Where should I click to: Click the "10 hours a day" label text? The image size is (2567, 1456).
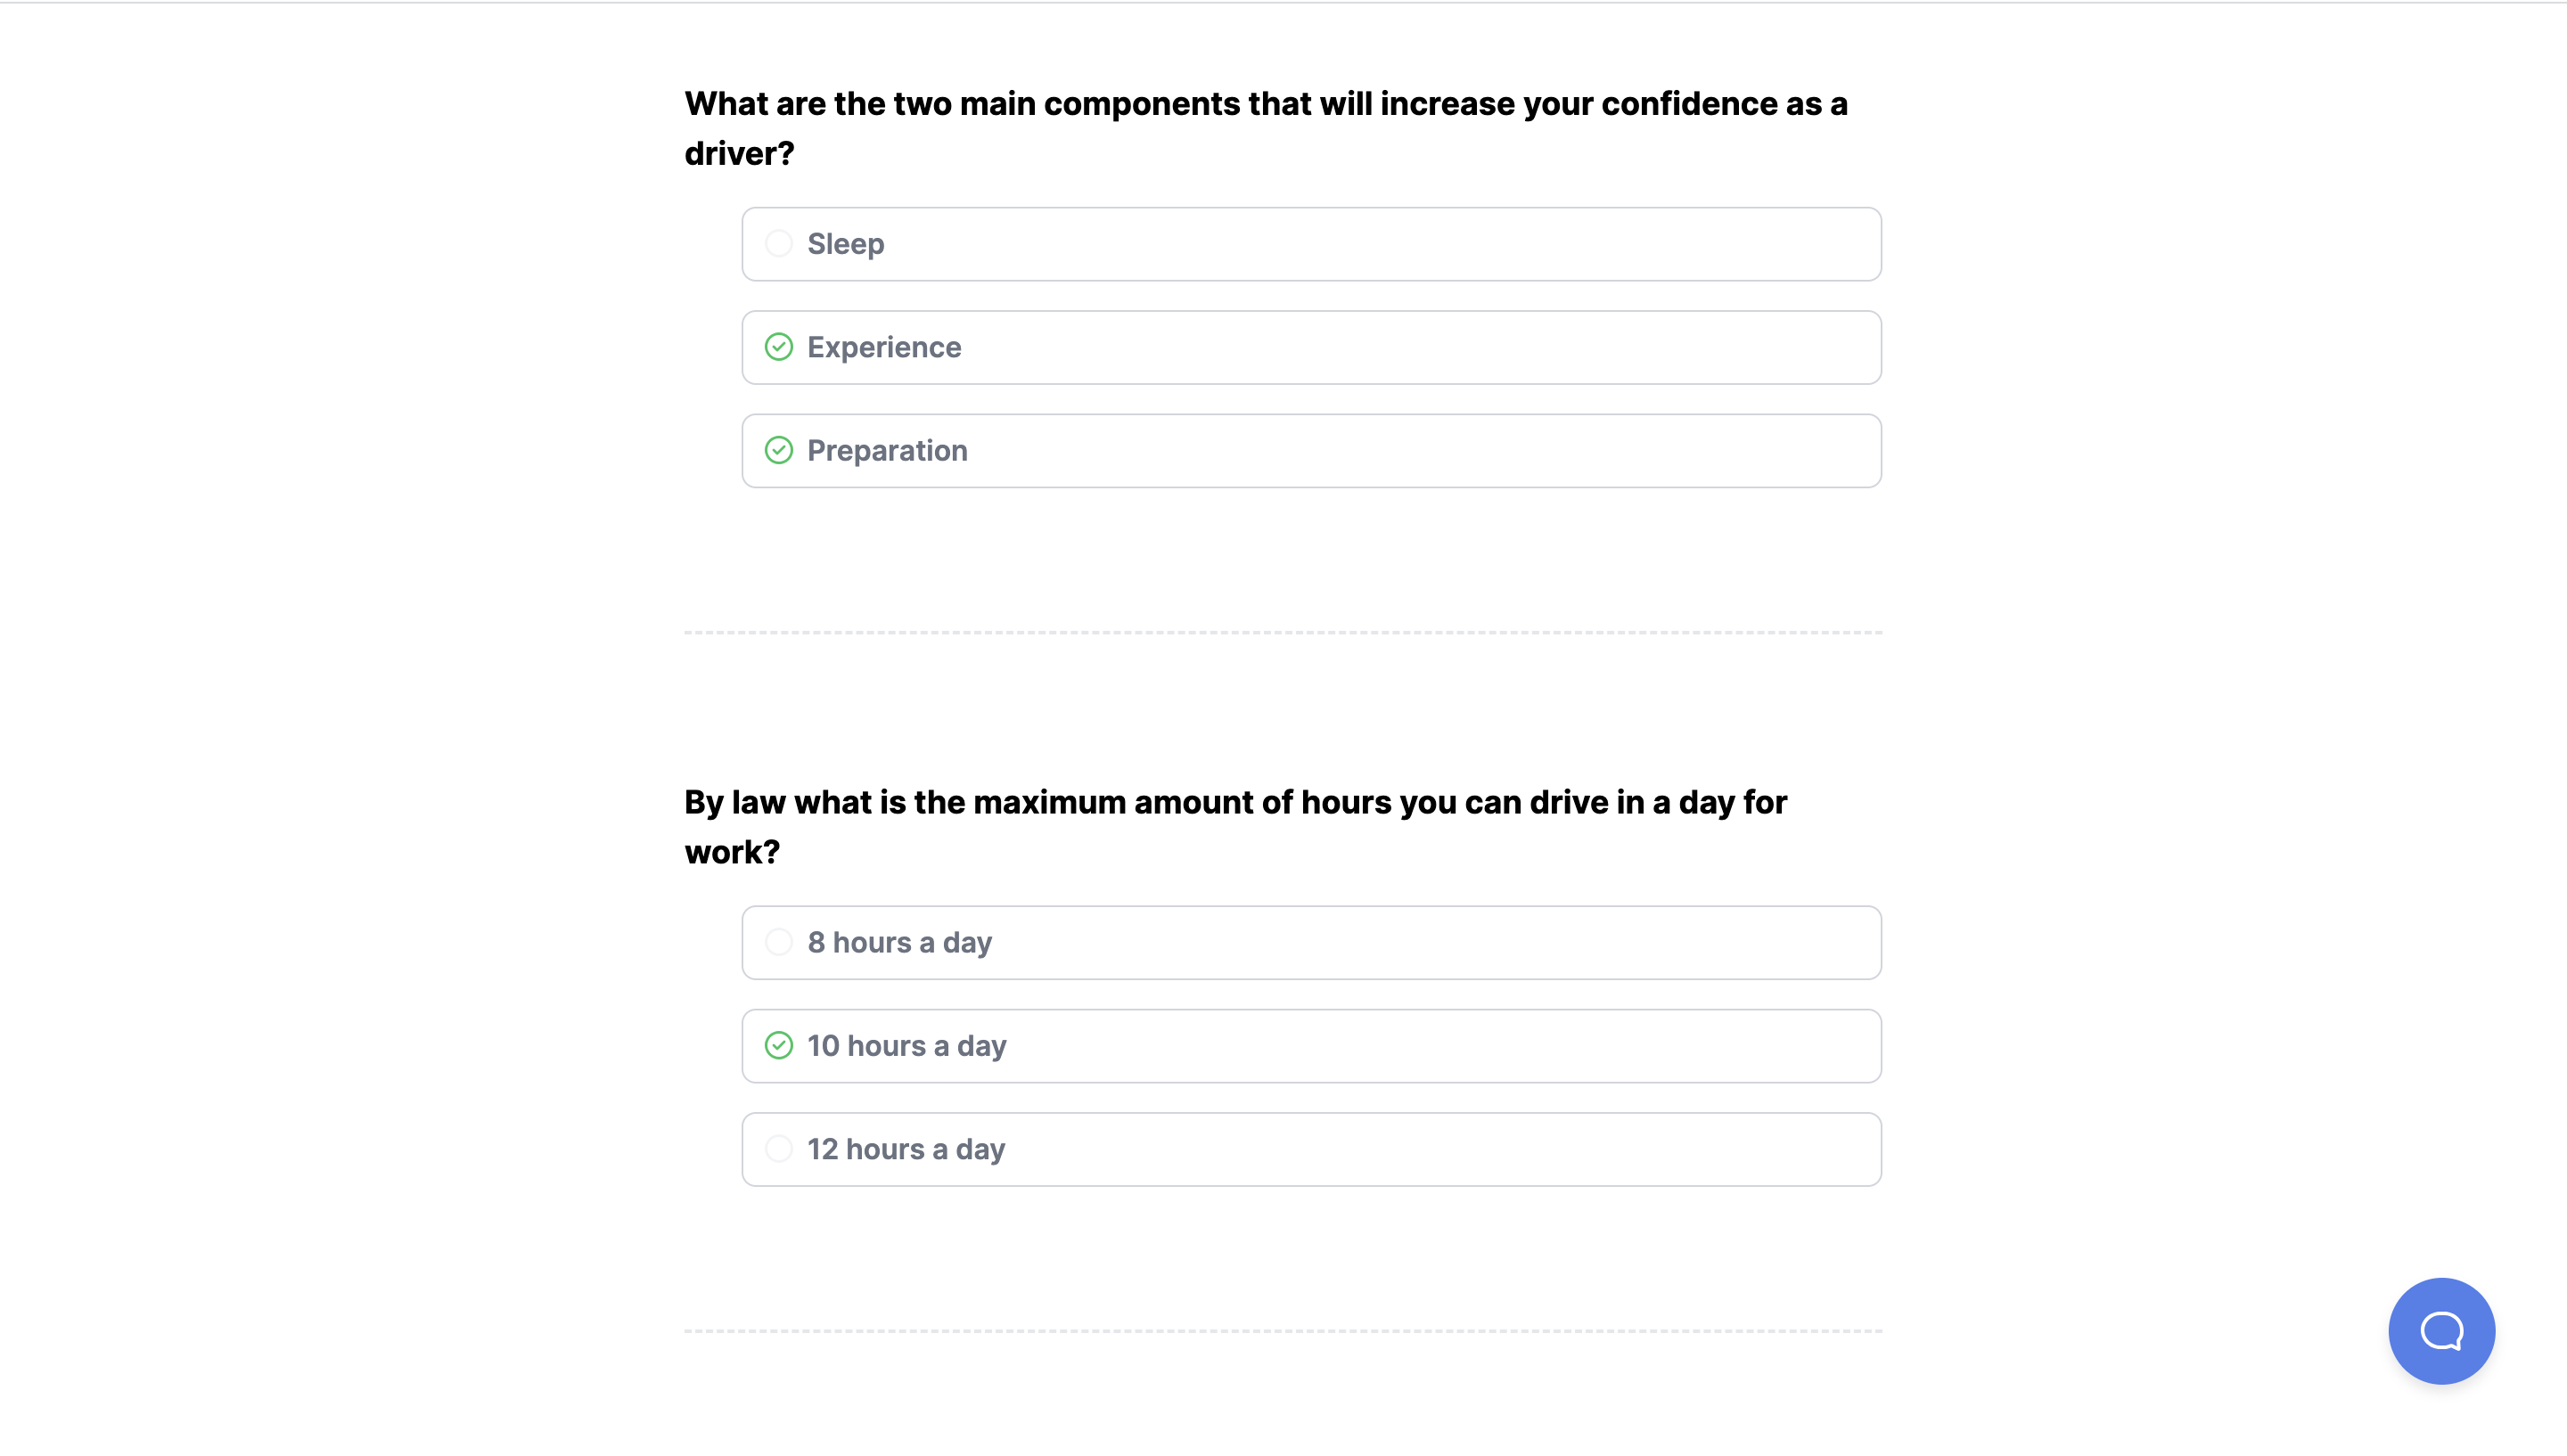pyautogui.click(x=906, y=1046)
